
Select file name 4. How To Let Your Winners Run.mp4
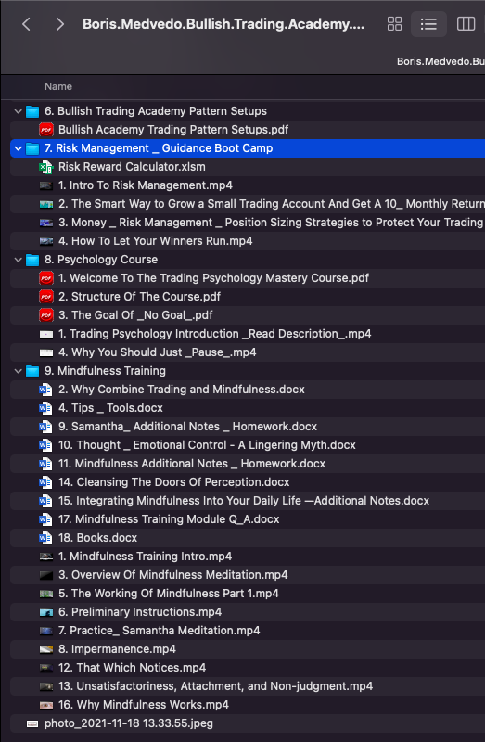click(155, 241)
